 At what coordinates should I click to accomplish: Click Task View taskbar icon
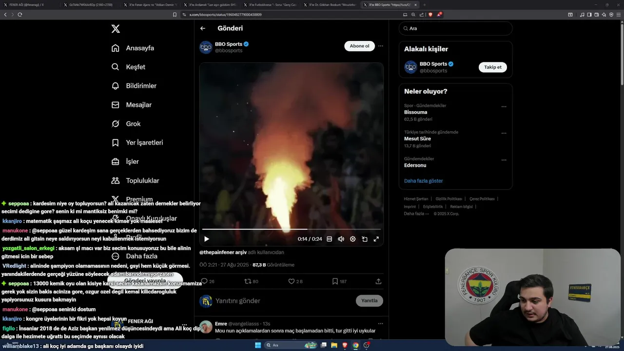click(323, 345)
